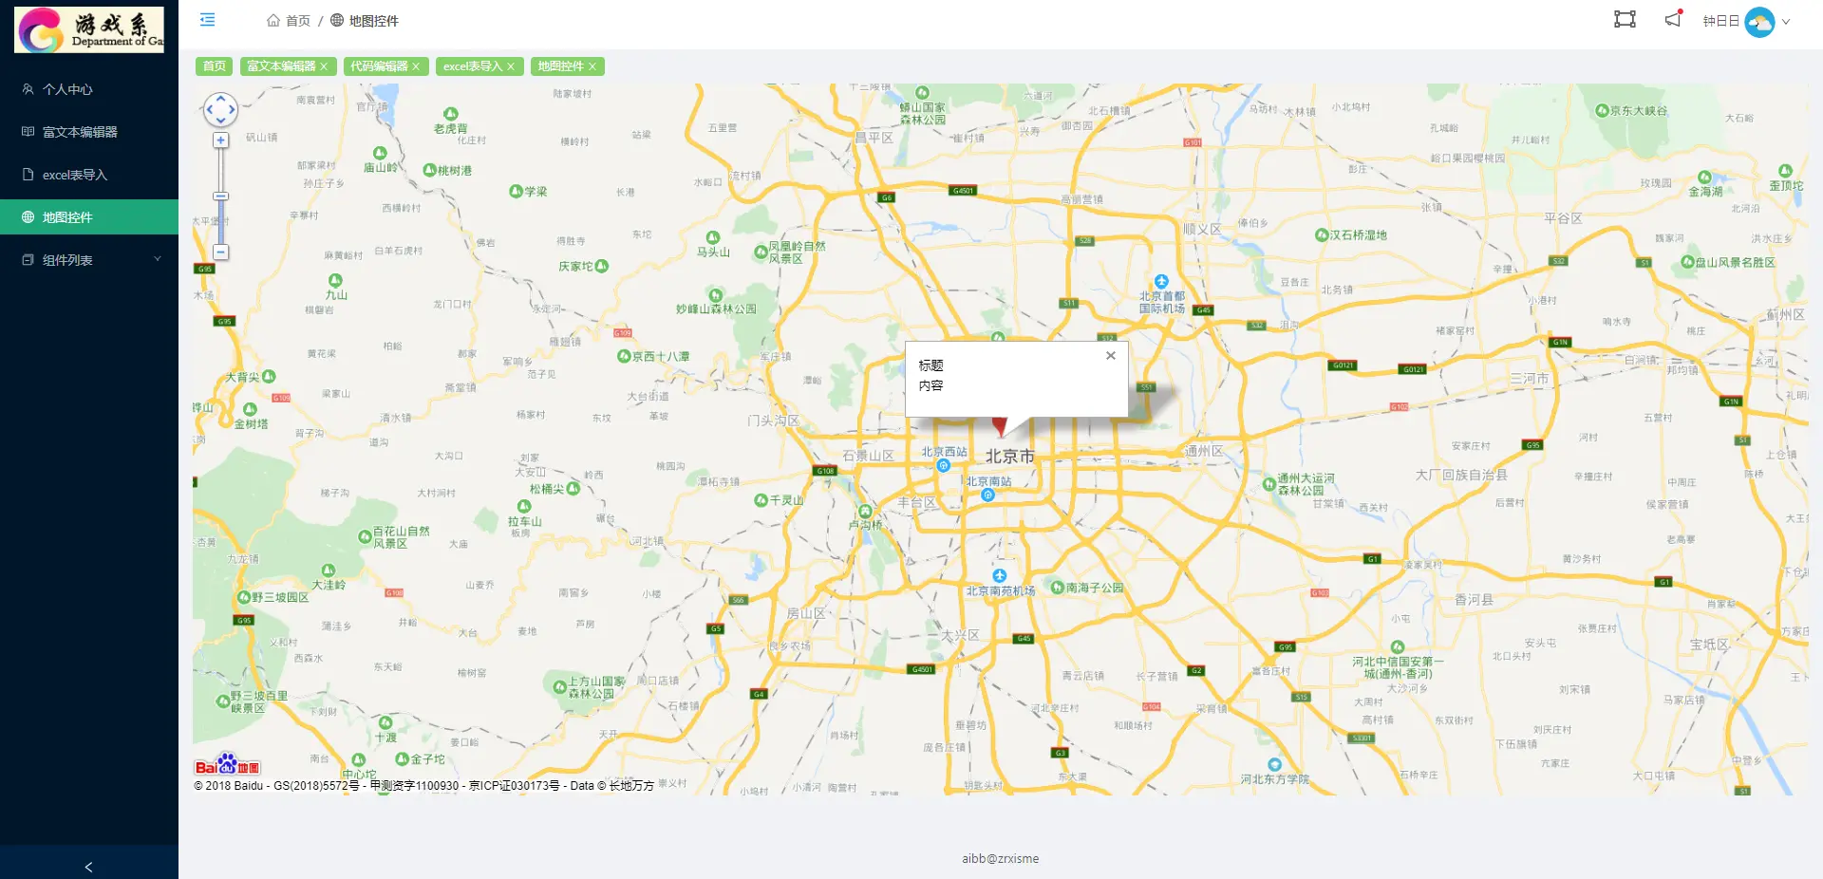Open the 个人中心 section in the sidebar
This screenshot has height=879, width=1823.
tap(66, 88)
